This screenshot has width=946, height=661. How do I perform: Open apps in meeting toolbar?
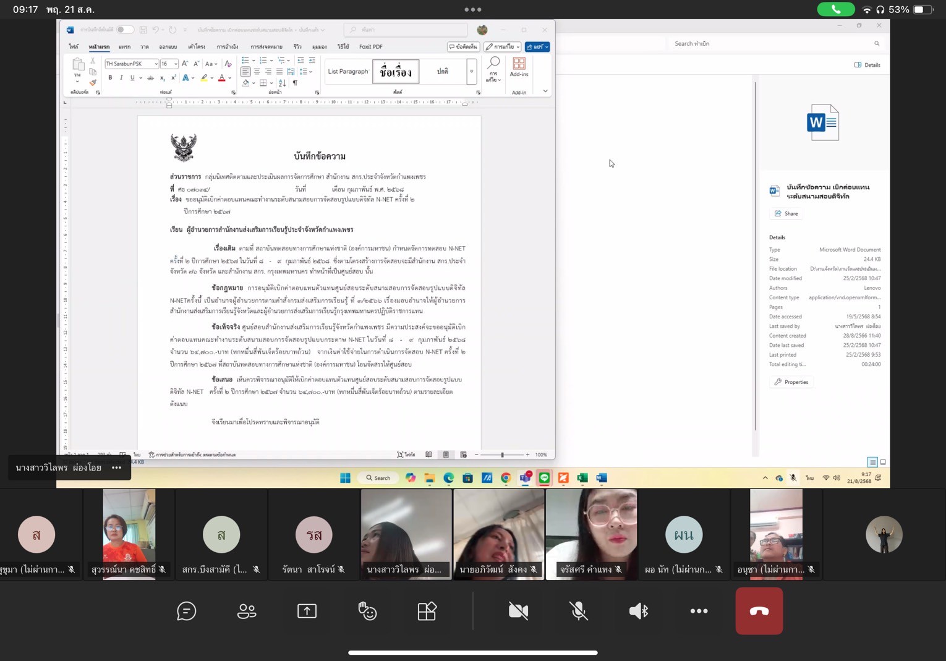click(427, 611)
